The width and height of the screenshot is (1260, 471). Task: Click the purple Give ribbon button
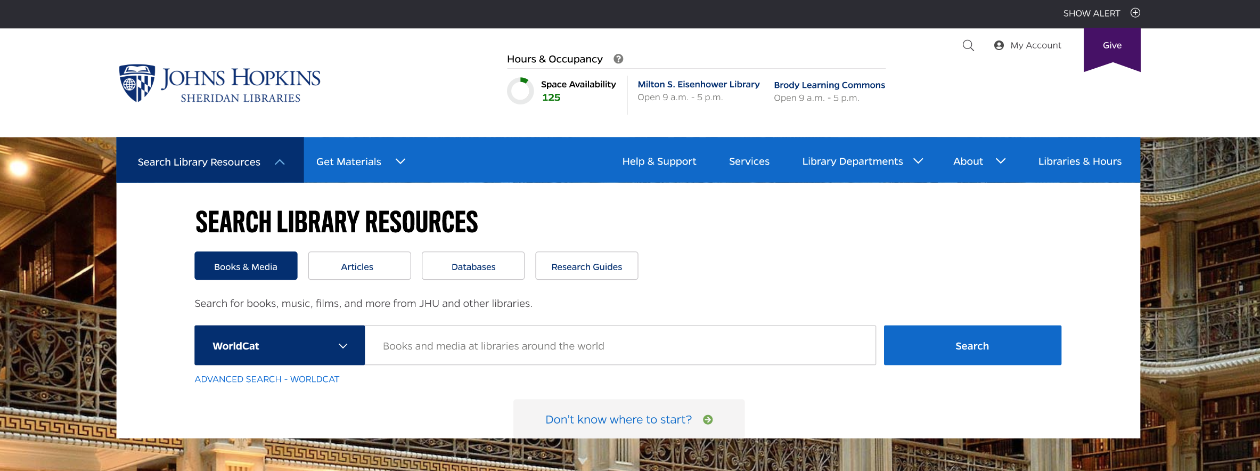(1112, 46)
